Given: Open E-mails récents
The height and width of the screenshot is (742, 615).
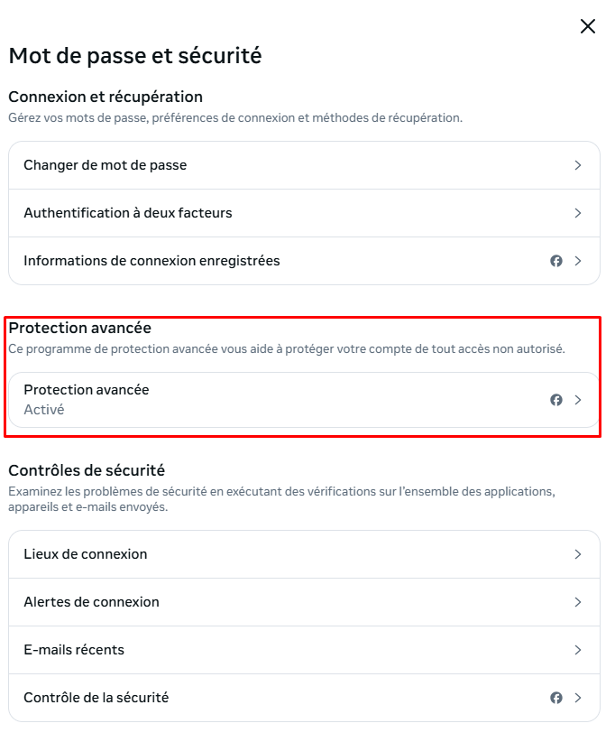Looking at the screenshot, I should click(x=305, y=650).
